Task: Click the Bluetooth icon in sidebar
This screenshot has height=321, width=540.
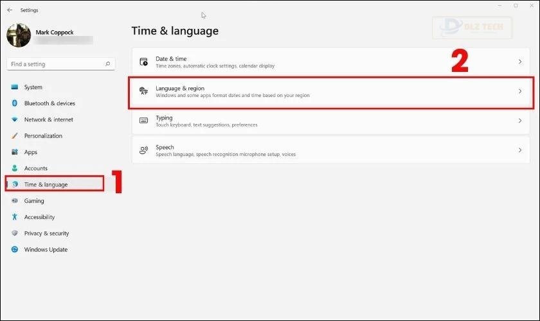Action: (x=14, y=103)
